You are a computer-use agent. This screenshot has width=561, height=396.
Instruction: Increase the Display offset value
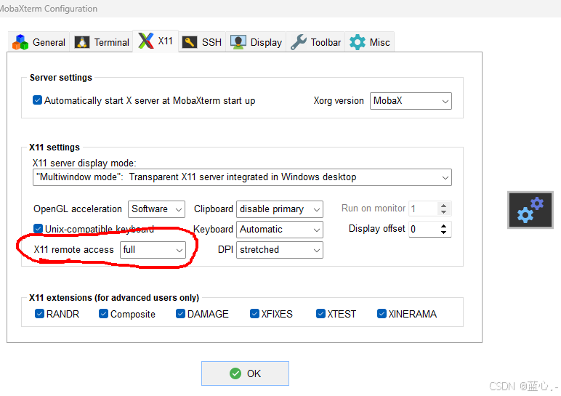pos(444,226)
